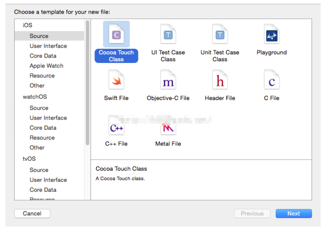Choose the C++ File template
This screenshot has width=323, height=229.
coord(116,128)
